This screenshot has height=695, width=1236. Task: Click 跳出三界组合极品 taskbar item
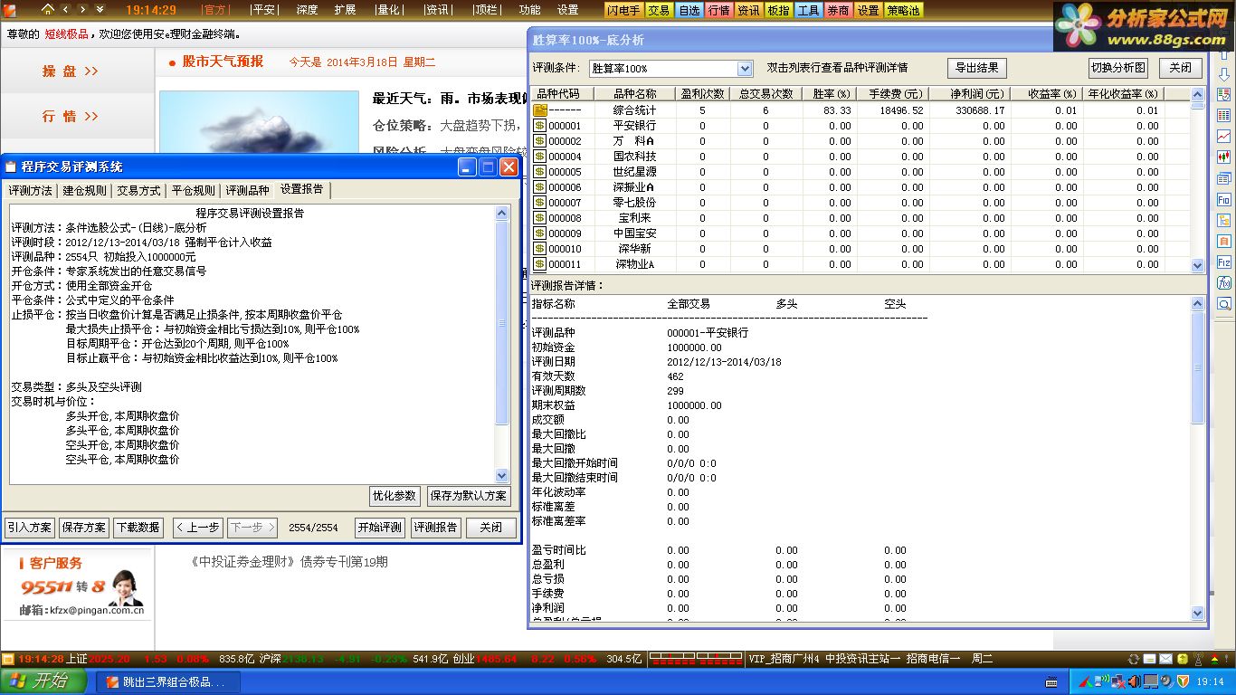point(168,681)
